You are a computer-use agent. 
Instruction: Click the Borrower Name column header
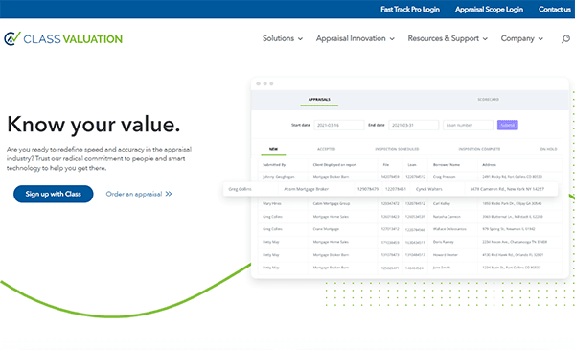pyautogui.click(x=447, y=165)
